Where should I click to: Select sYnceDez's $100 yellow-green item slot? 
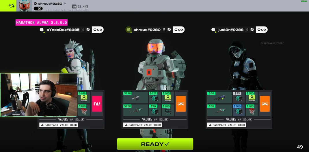point(84,97)
